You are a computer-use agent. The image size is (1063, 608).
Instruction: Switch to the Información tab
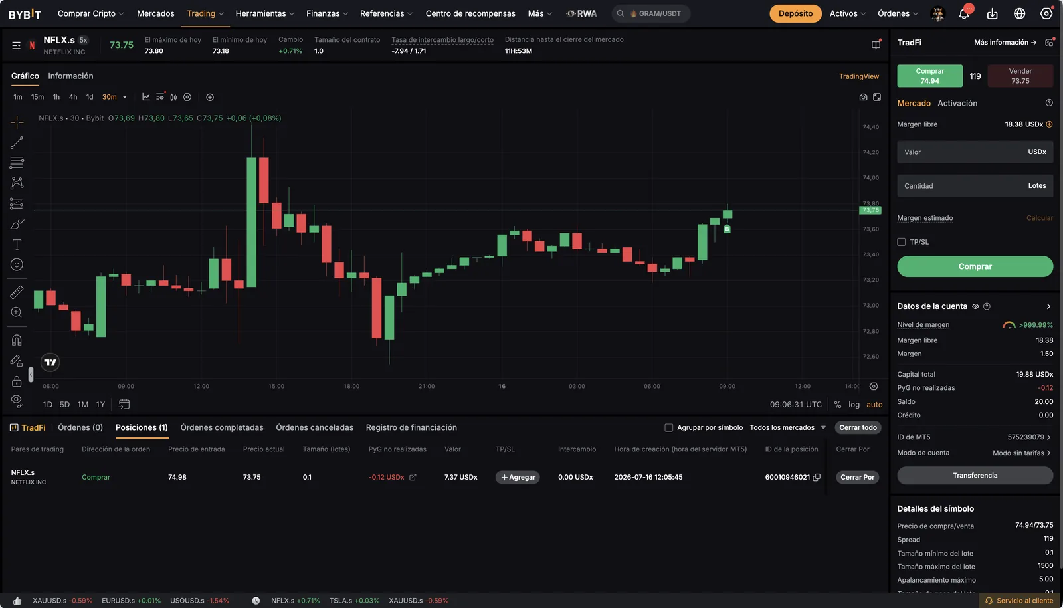click(x=70, y=76)
